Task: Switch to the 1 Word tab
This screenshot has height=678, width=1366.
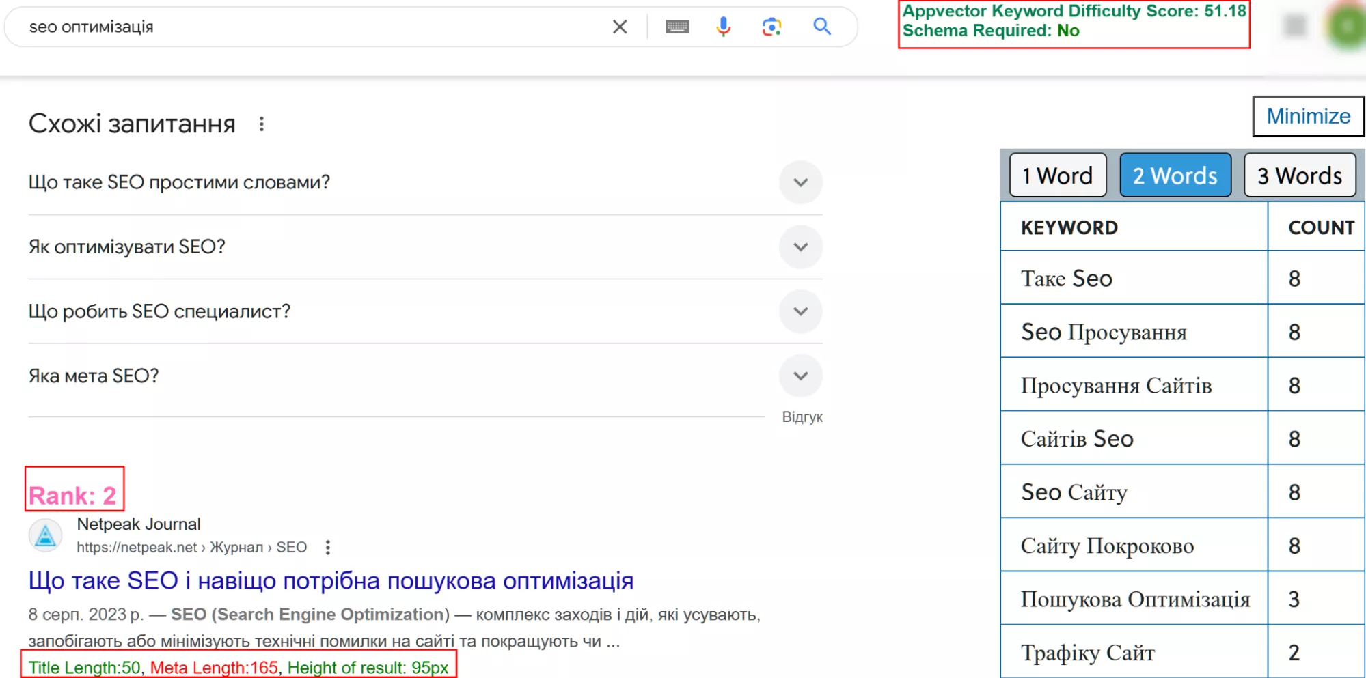Action: (1056, 175)
